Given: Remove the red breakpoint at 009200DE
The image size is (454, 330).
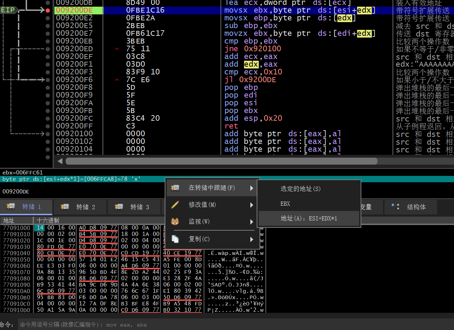Looking at the screenshot, I should (48, 10).
